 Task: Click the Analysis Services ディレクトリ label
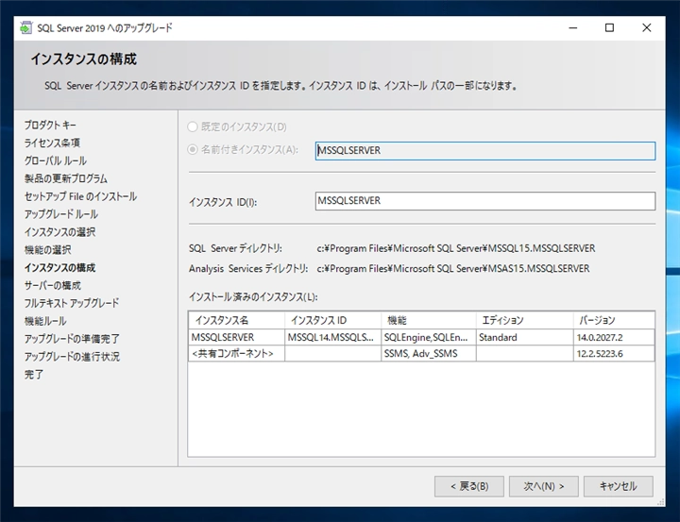(x=248, y=269)
